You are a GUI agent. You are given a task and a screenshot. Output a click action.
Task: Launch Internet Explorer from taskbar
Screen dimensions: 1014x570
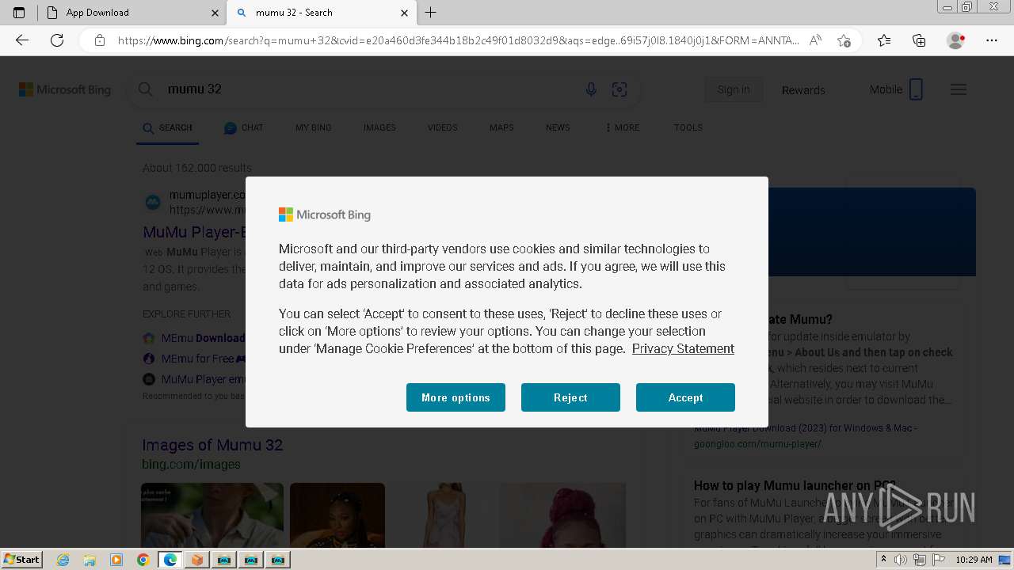tap(63, 560)
